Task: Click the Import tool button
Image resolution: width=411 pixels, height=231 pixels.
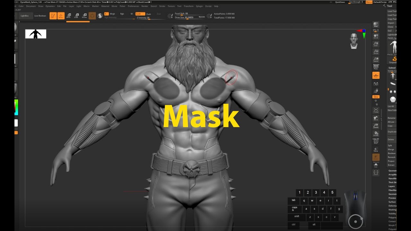Action: pyautogui.click(x=391, y=23)
